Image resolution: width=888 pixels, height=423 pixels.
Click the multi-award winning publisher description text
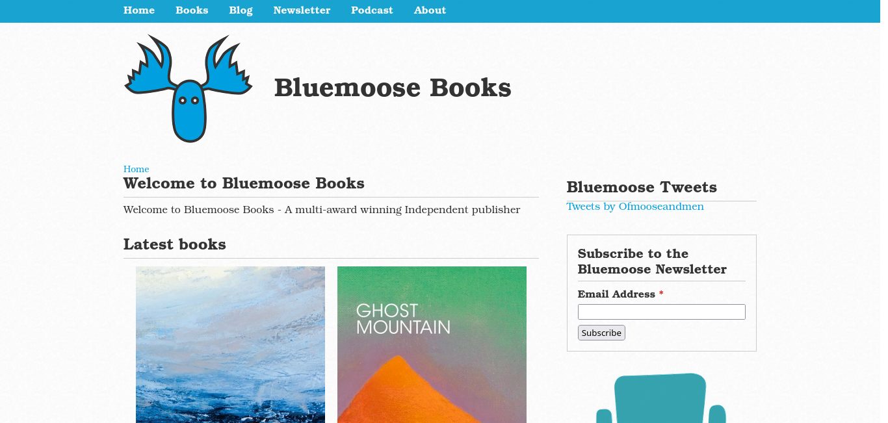click(x=322, y=210)
